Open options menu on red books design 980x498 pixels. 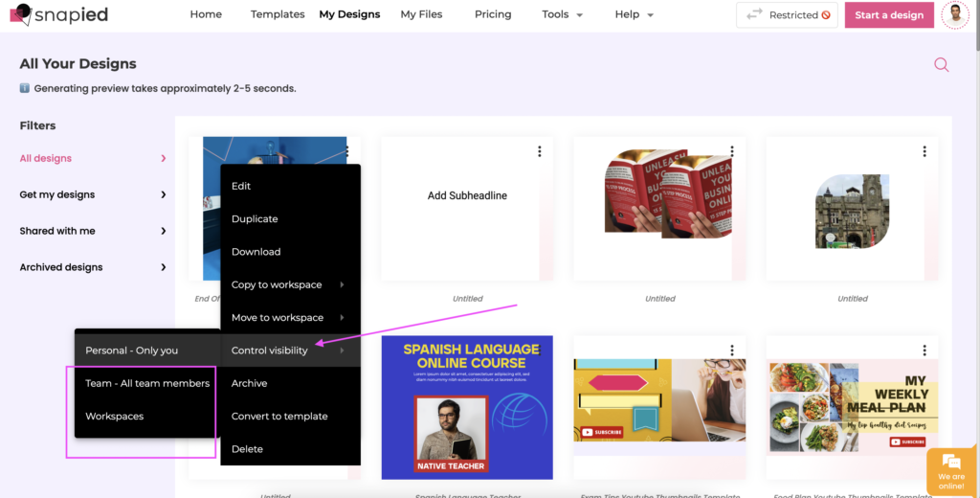click(x=732, y=151)
